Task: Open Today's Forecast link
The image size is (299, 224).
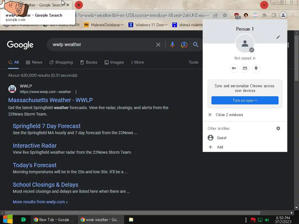Action: point(34,165)
